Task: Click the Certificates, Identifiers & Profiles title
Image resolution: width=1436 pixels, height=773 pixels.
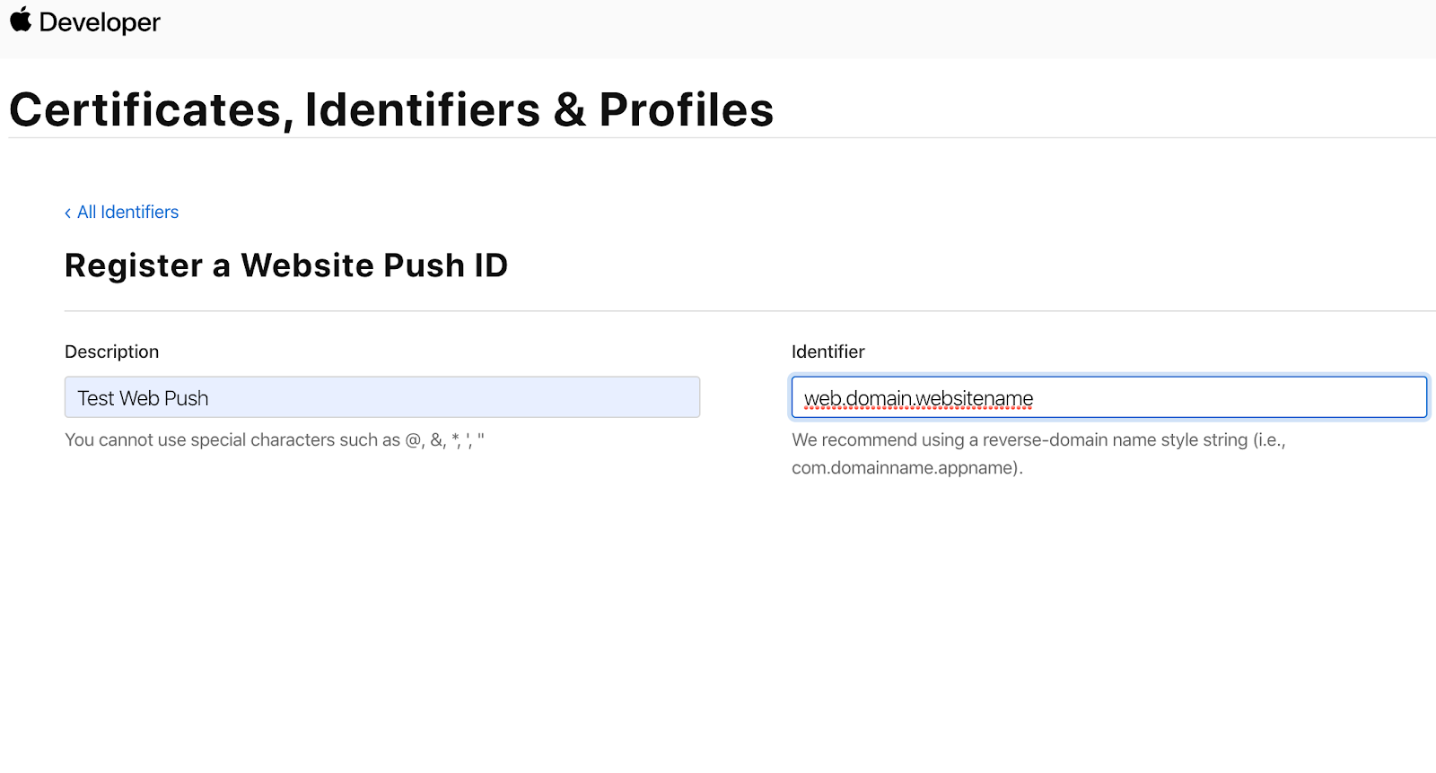Action: pyautogui.click(x=391, y=109)
